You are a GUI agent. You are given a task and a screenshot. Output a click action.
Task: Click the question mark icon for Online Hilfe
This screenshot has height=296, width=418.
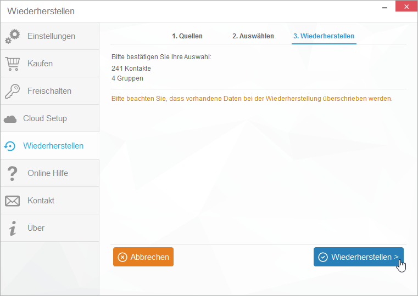click(x=12, y=174)
